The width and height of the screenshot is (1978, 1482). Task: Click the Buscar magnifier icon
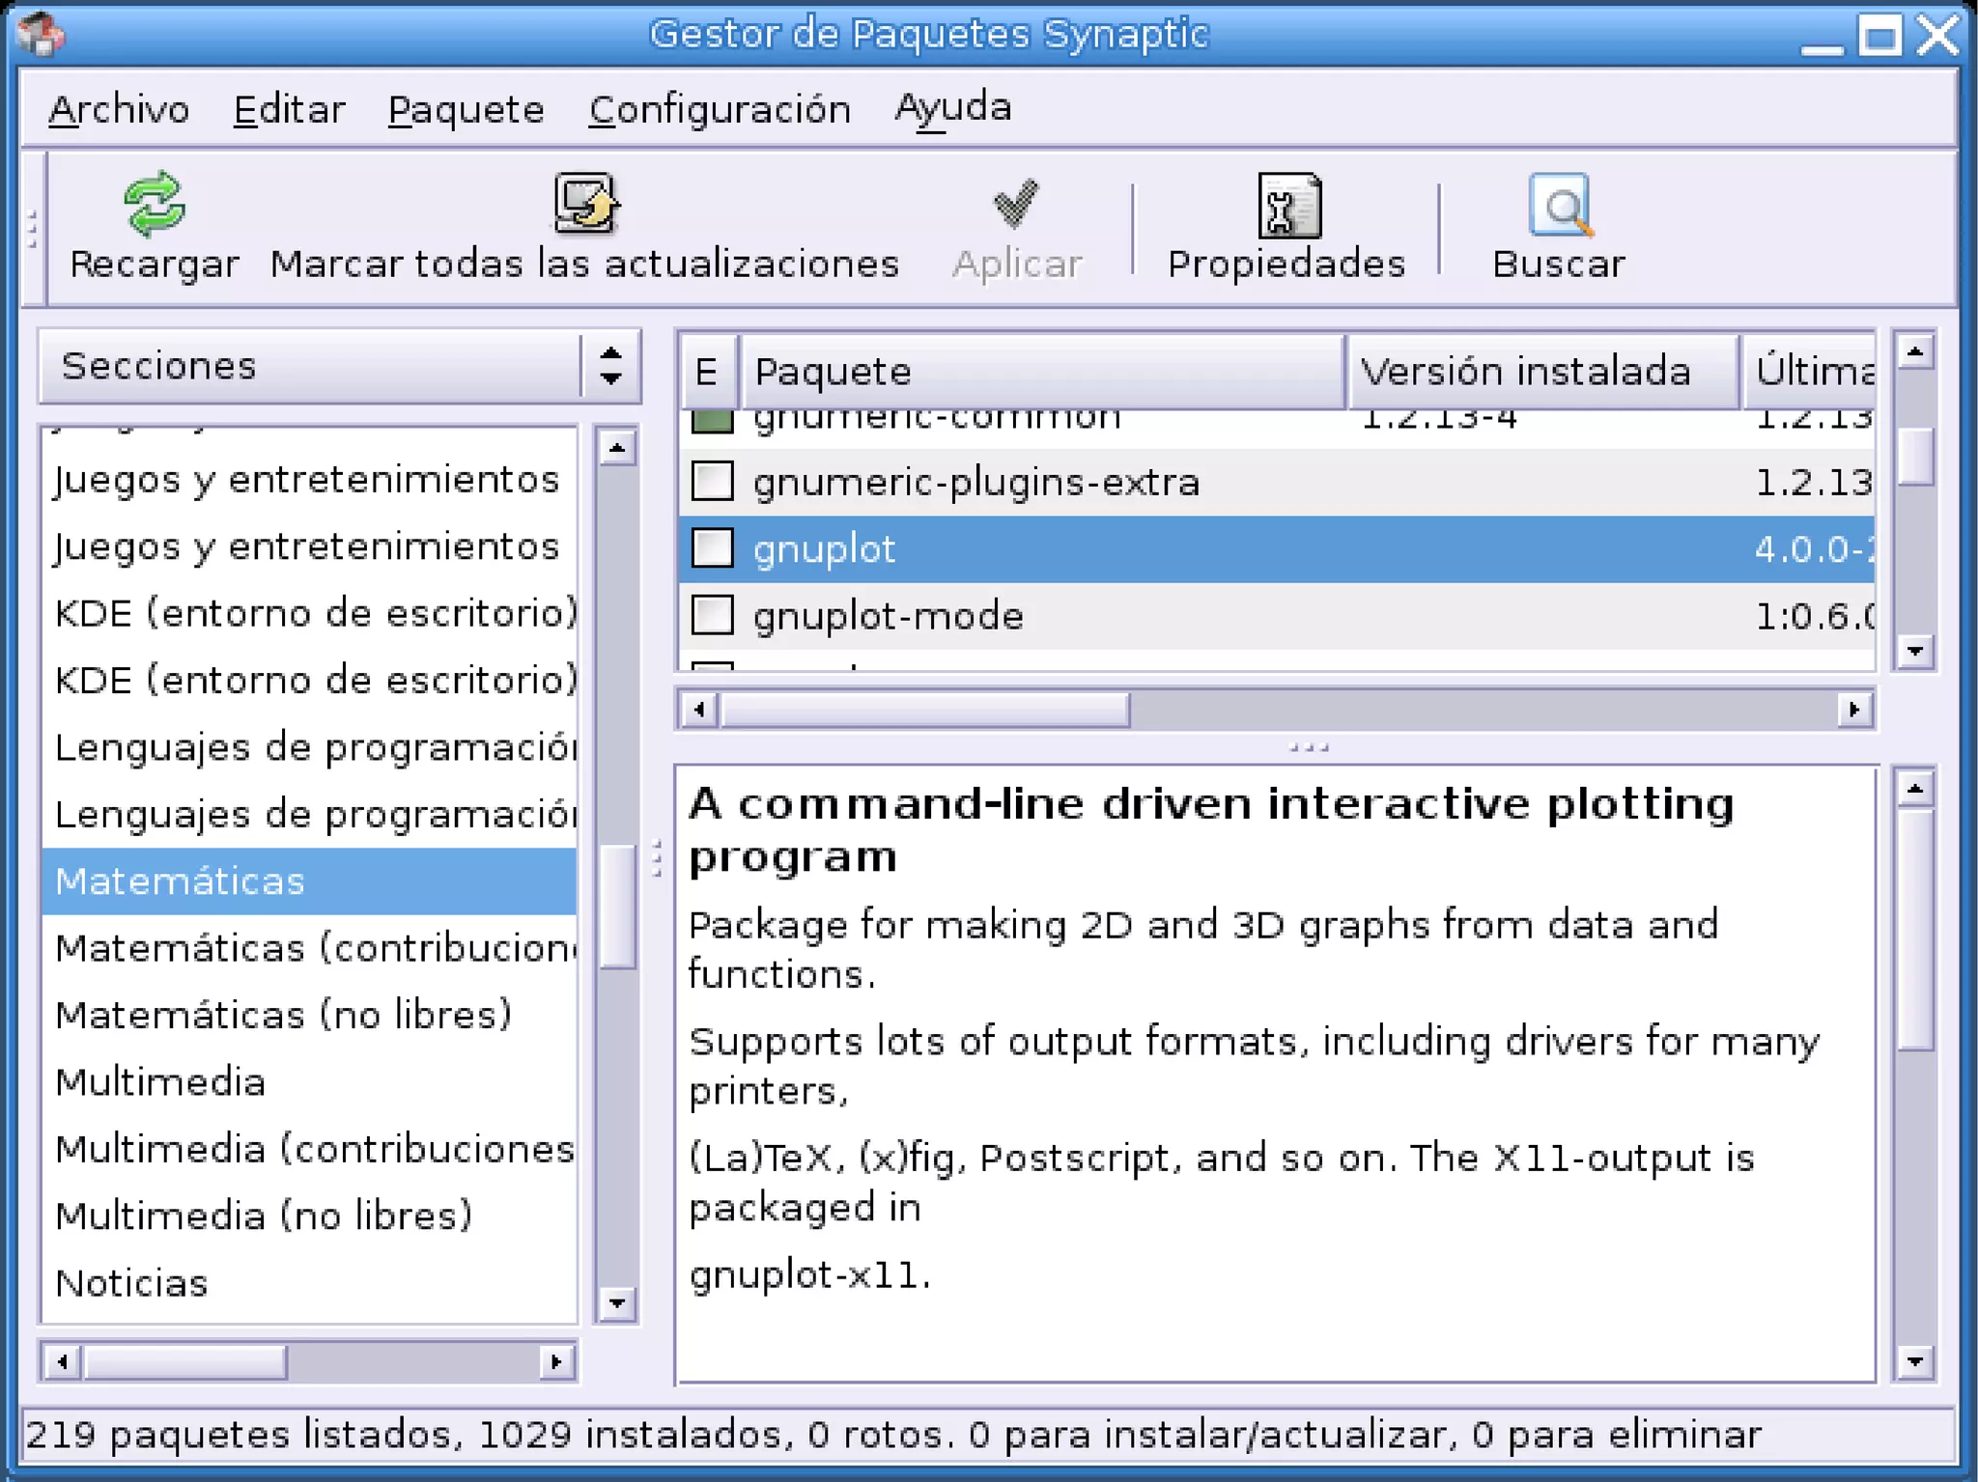point(1559,206)
